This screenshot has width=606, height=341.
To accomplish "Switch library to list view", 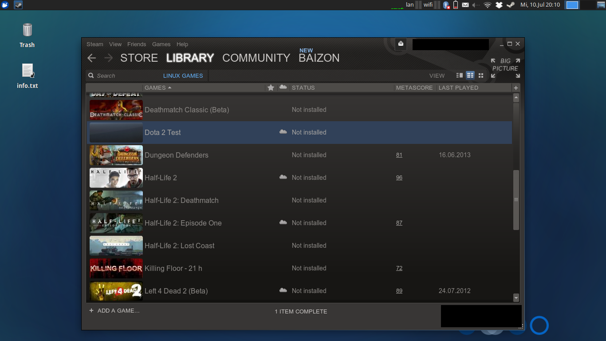I will (x=470, y=75).
